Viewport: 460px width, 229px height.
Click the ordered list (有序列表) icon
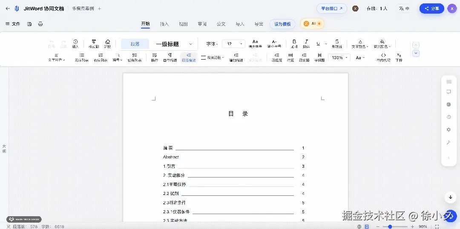[101, 55]
